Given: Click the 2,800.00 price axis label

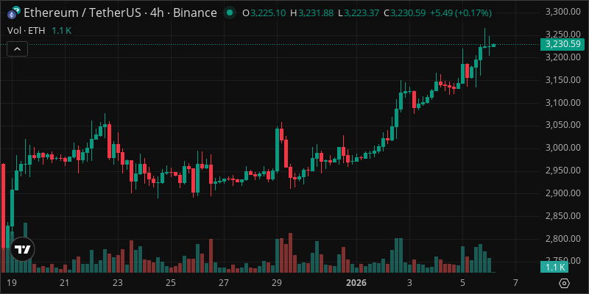Looking at the screenshot, I should tap(562, 238).
